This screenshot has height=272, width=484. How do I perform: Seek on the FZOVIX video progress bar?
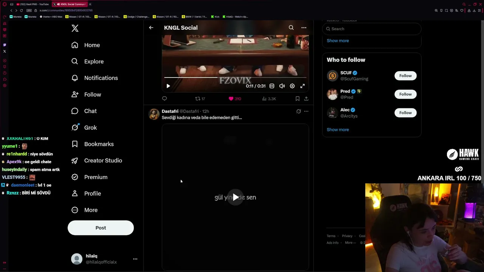235,78
